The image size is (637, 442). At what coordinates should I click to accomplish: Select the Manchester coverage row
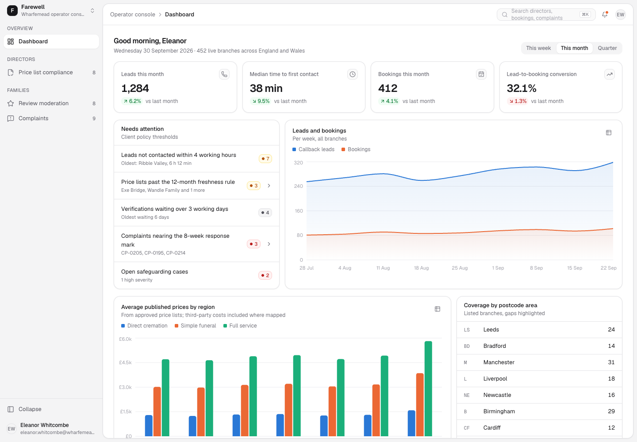point(539,362)
